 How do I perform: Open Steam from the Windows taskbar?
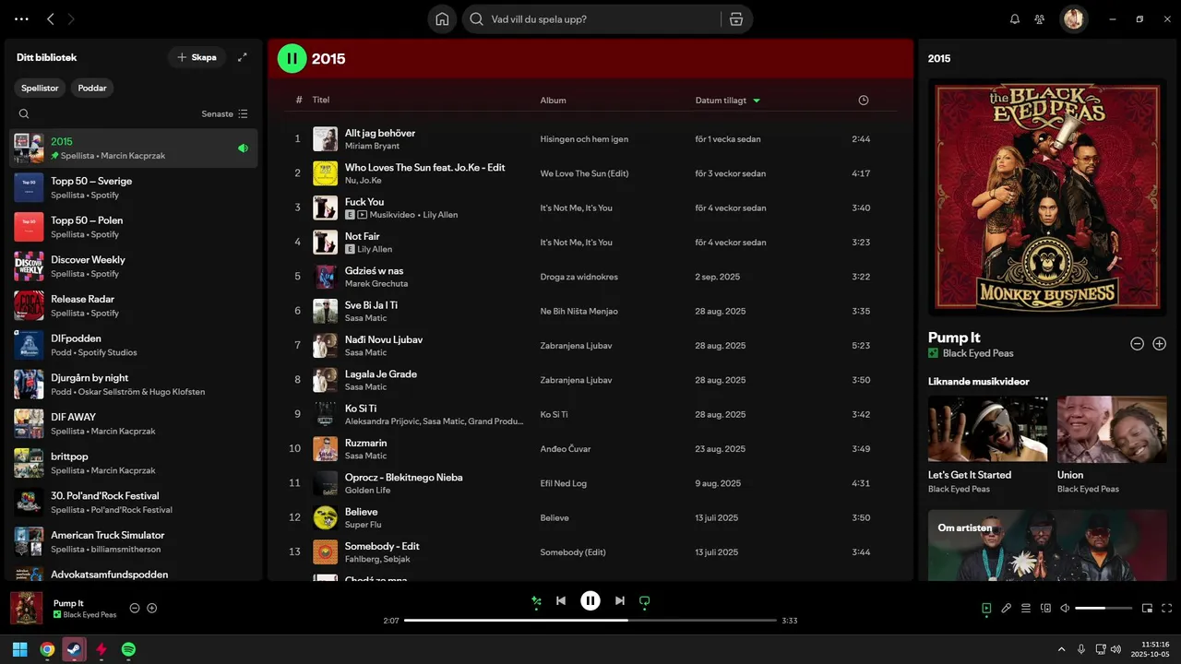point(75,649)
